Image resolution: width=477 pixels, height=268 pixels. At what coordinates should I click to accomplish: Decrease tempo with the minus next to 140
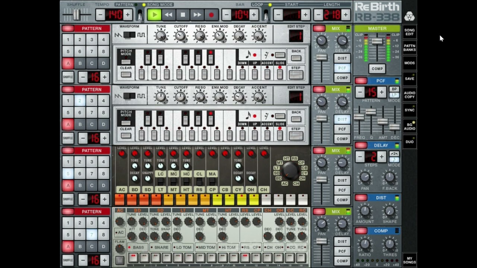(x=100, y=15)
